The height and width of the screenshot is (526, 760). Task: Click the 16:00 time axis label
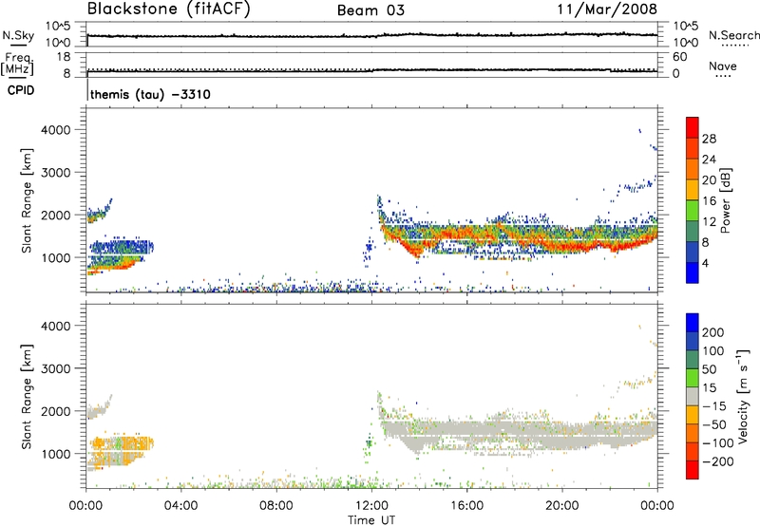click(466, 506)
